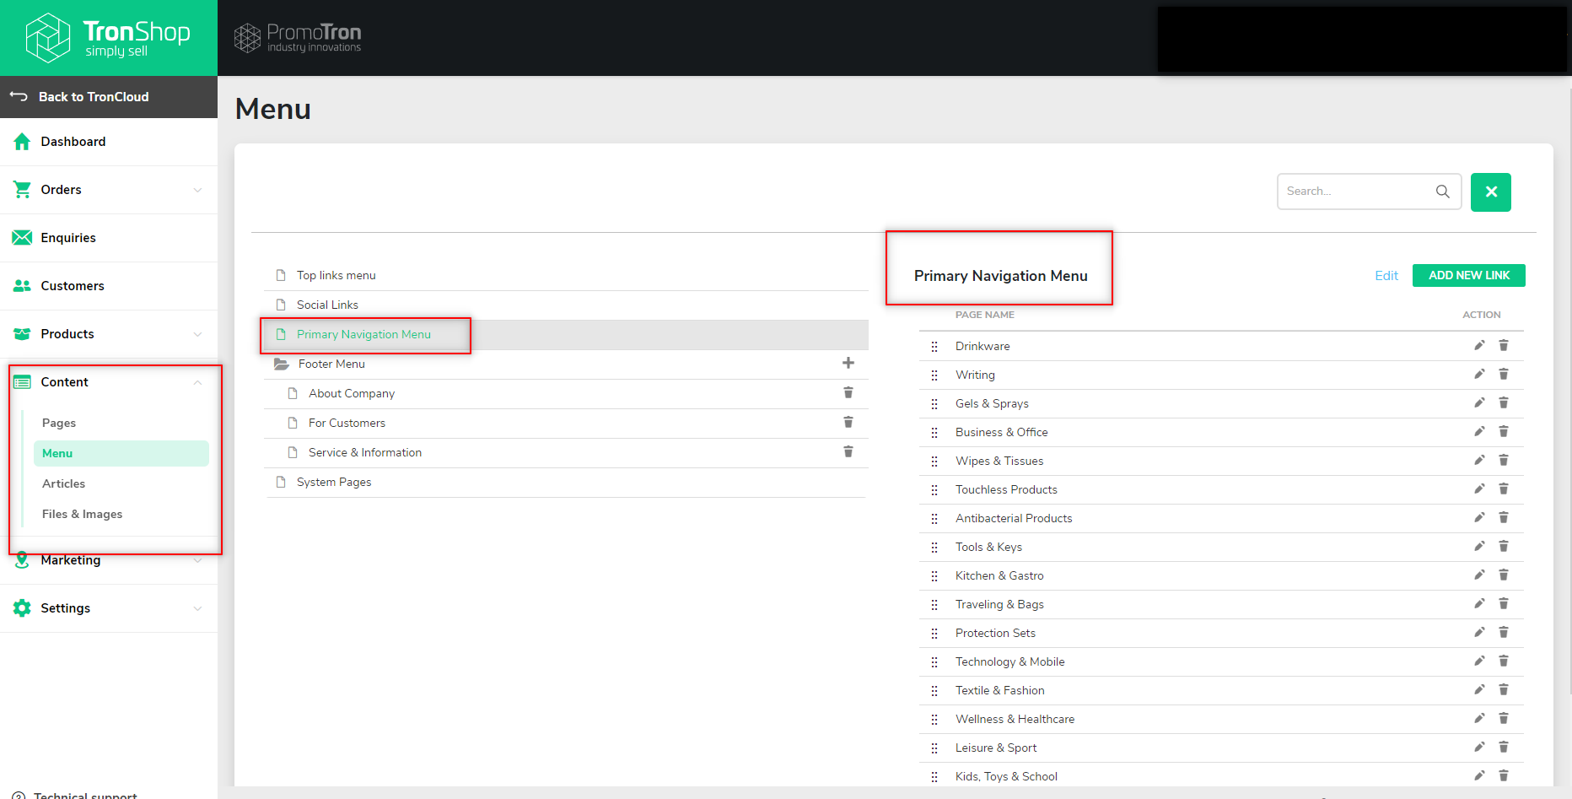The height and width of the screenshot is (799, 1572).
Task: Click the green X close button
Action: [x=1491, y=192]
